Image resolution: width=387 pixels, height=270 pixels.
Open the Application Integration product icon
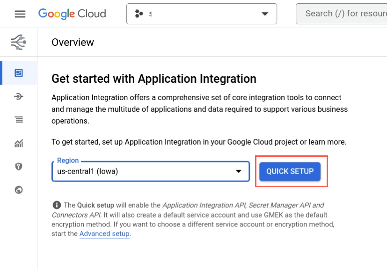pyautogui.click(x=18, y=42)
